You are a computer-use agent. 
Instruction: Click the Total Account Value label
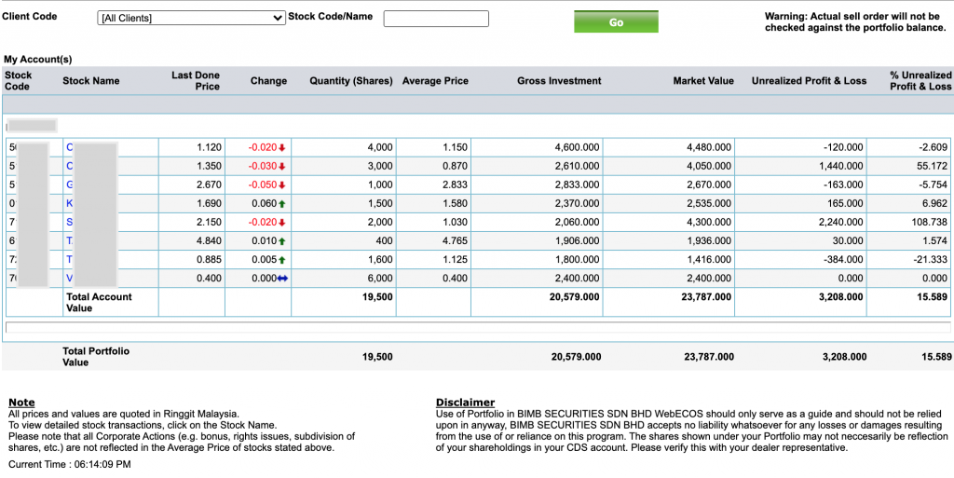99,302
